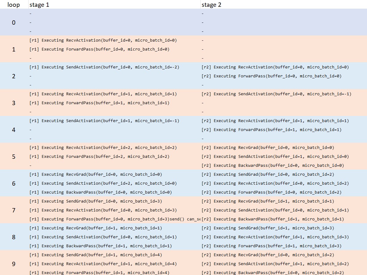Click [r1] SendActivation(buffer_id=2, micro_batch_id=0)
This screenshot has height=275, width=367.
[x=103, y=183]
